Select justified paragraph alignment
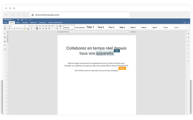 pyautogui.click(x=46, y=28)
